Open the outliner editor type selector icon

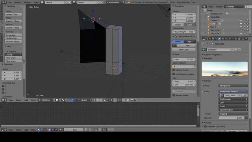[x=204, y=7]
